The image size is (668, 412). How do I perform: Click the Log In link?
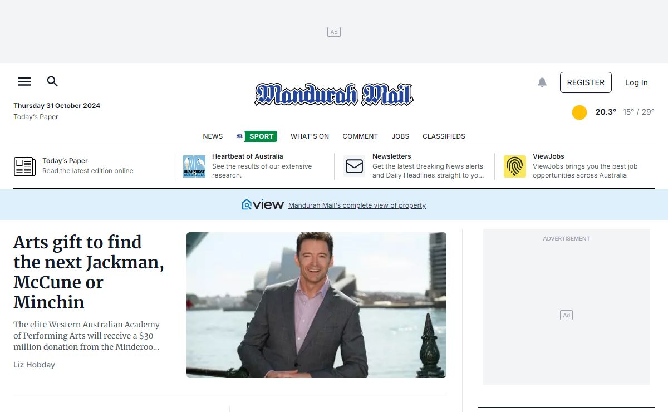tap(636, 82)
